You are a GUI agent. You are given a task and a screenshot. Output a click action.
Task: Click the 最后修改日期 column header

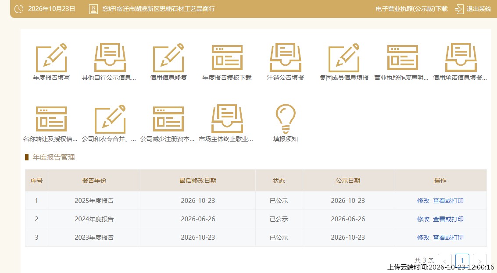pyautogui.click(x=198, y=181)
